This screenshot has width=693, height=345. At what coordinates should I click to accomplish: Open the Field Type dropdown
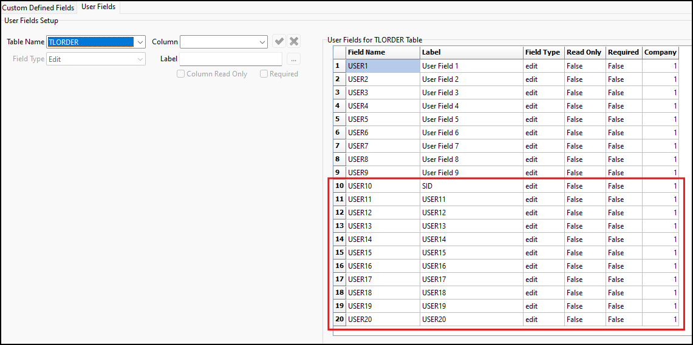tap(140, 59)
